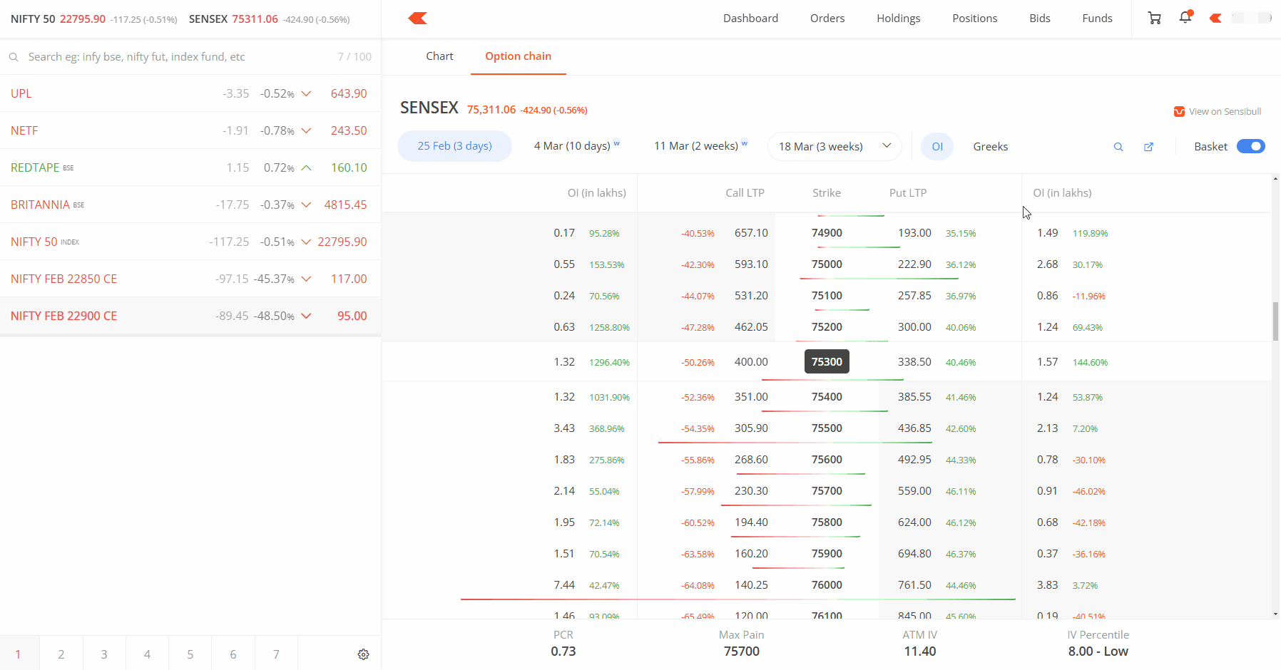Click strike 75000 in option chain
Viewport: 1281px width, 670px height.
827,264
